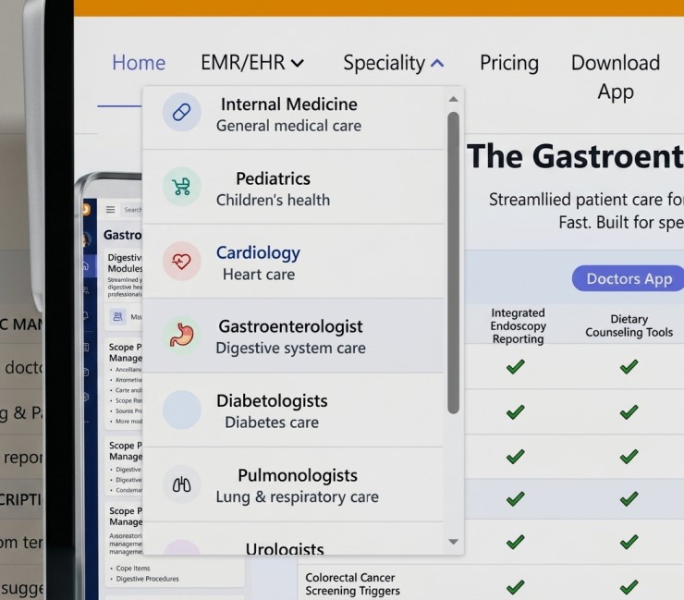Click the Doctors App button
The height and width of the screenshot is (600, 684).
[629, 278]
